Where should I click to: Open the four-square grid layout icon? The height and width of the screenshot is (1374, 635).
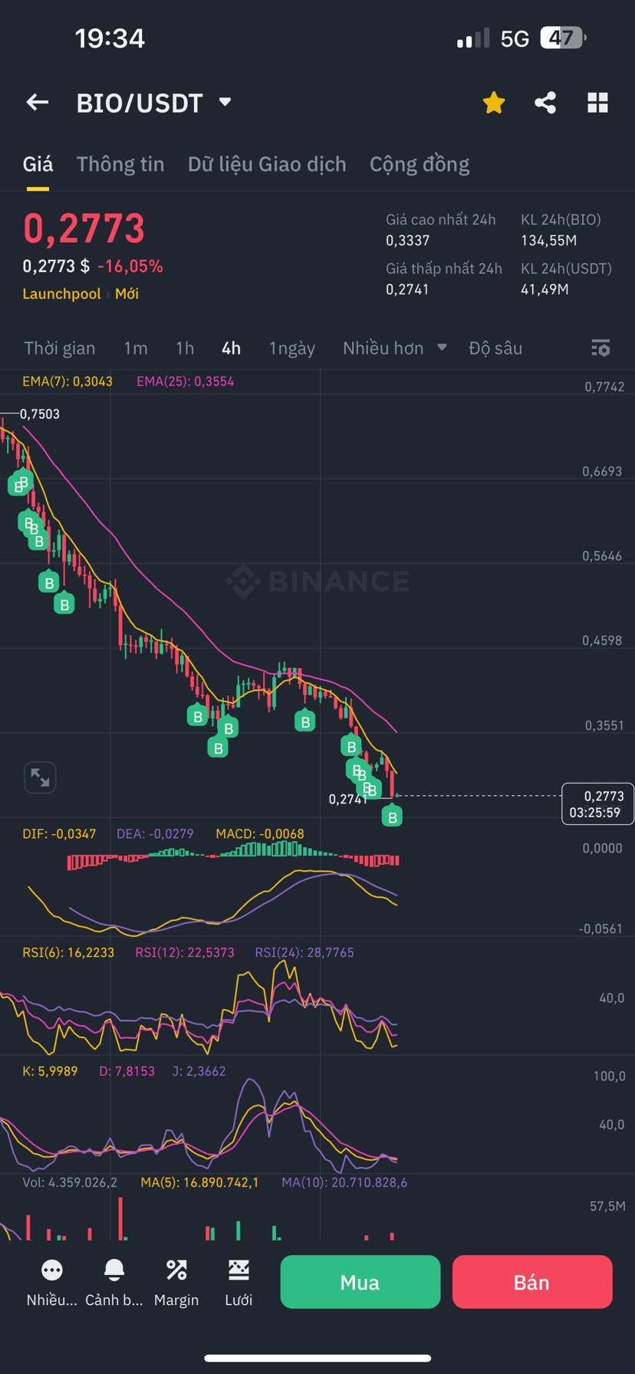click(597, 103)
